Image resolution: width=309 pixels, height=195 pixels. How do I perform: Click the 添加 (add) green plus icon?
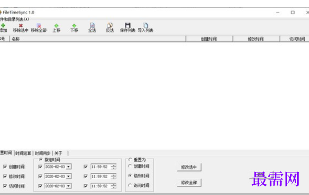[x=3, y=26]
